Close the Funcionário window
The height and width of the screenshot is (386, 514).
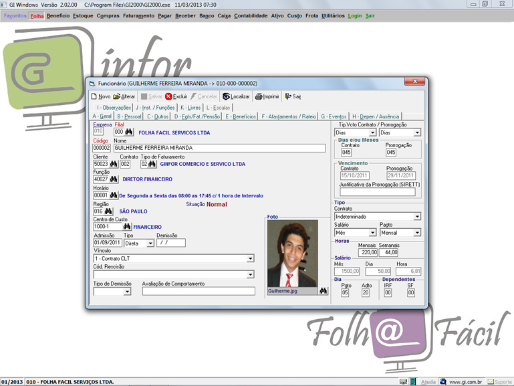click(x=414, y=82)
